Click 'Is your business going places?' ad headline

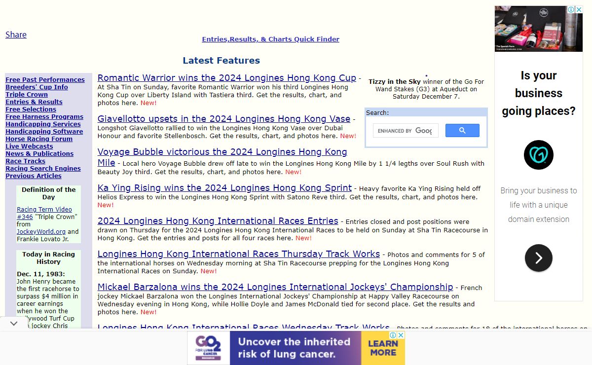[x=538, y=93]
